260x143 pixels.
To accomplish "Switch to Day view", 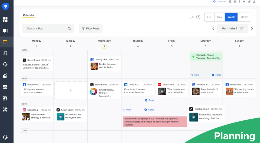I will [x=220, y=17].
